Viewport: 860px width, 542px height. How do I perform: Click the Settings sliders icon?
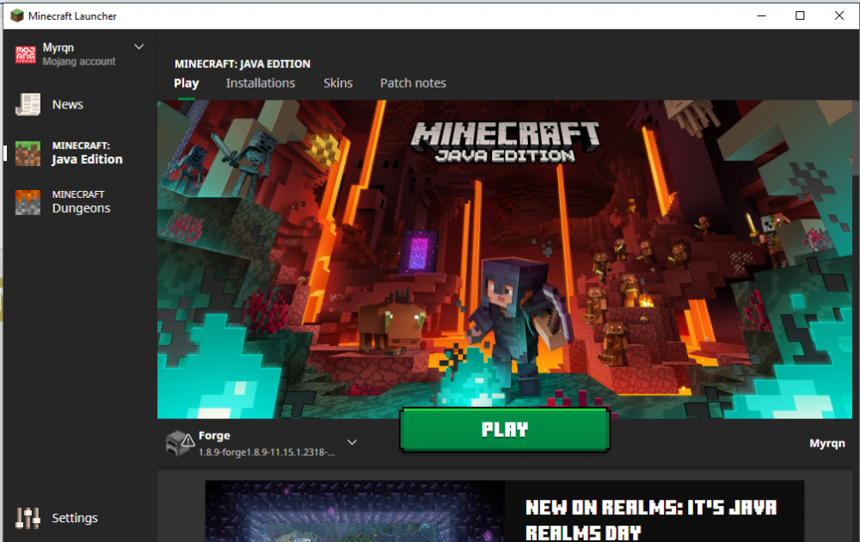point(28,518)
